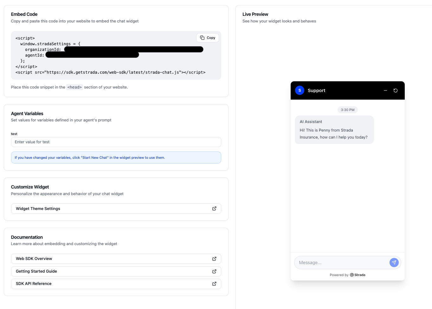Screen dimensions: 432x309
Task: Click the AI Assistant greeting message bubble
Action: [334, 129]
